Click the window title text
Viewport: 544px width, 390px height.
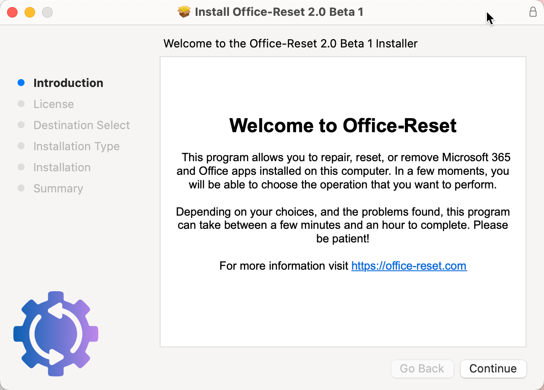point(279,12)
